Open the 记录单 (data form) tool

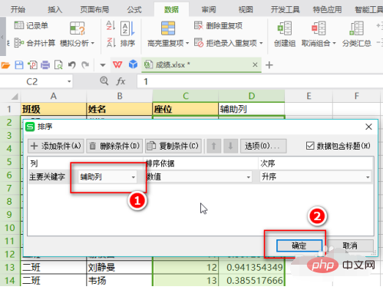[31, 25]
